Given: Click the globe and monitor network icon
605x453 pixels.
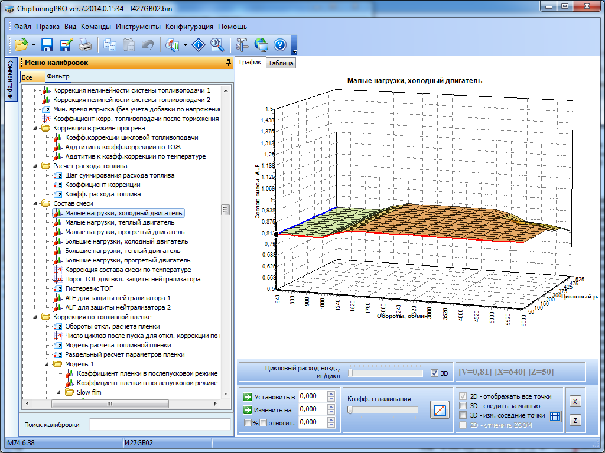Looking at the screenshot, I should click(x=261, y=45).
